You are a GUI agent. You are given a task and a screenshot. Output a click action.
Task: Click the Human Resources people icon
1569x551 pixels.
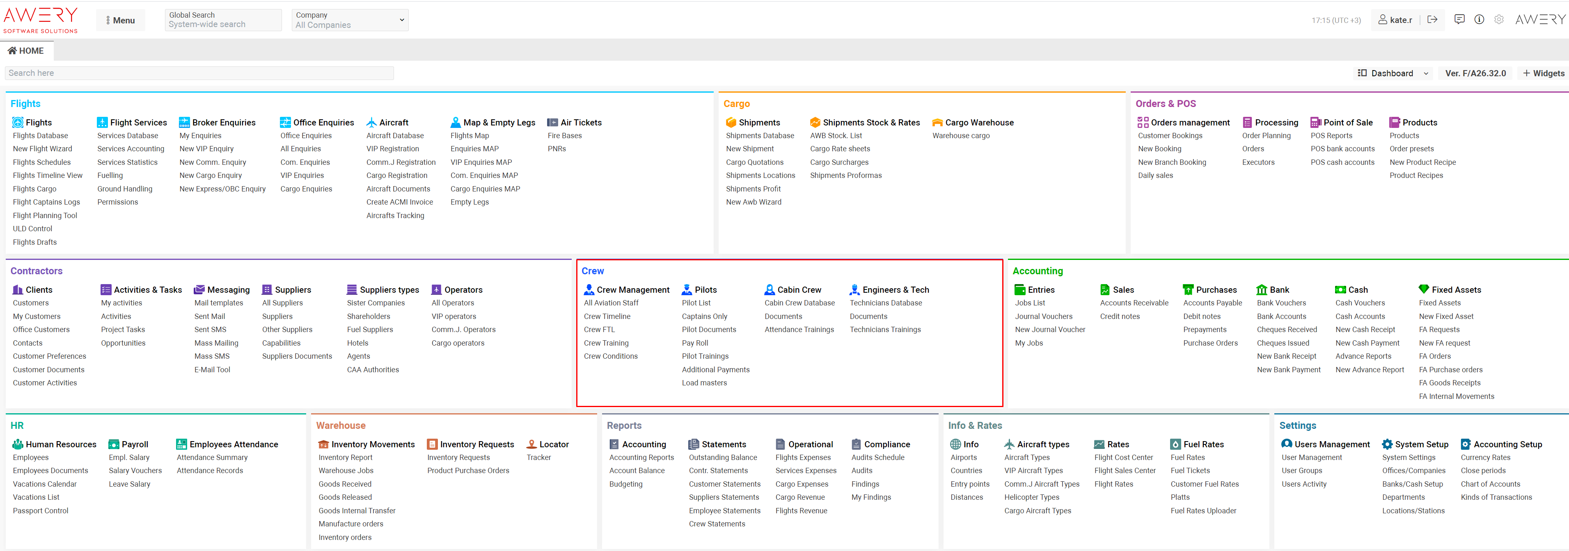[18, 444]
